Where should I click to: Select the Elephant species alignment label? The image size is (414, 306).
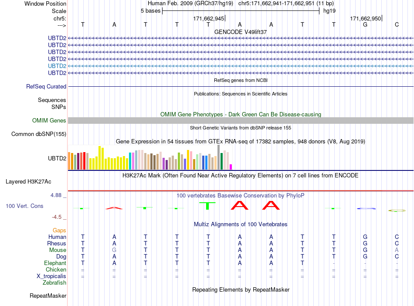pos(55,263)
